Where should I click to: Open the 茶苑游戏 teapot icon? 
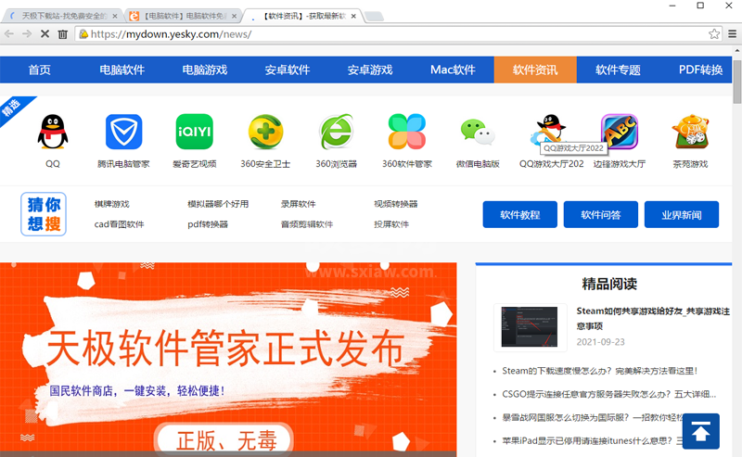[x=690, y=131]
